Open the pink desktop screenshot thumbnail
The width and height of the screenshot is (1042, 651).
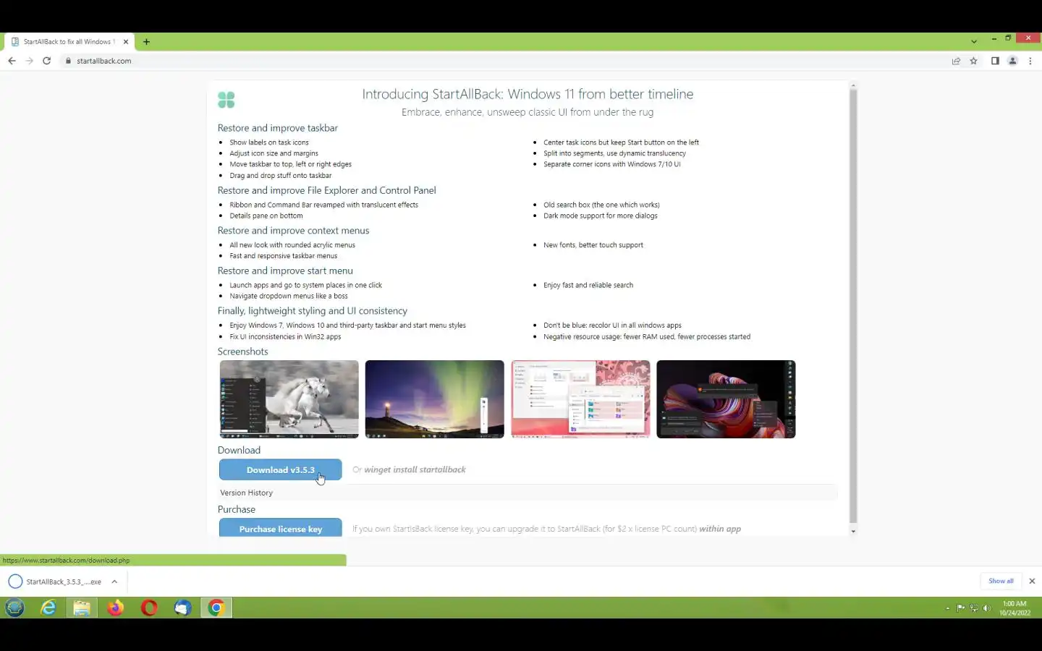580,399
